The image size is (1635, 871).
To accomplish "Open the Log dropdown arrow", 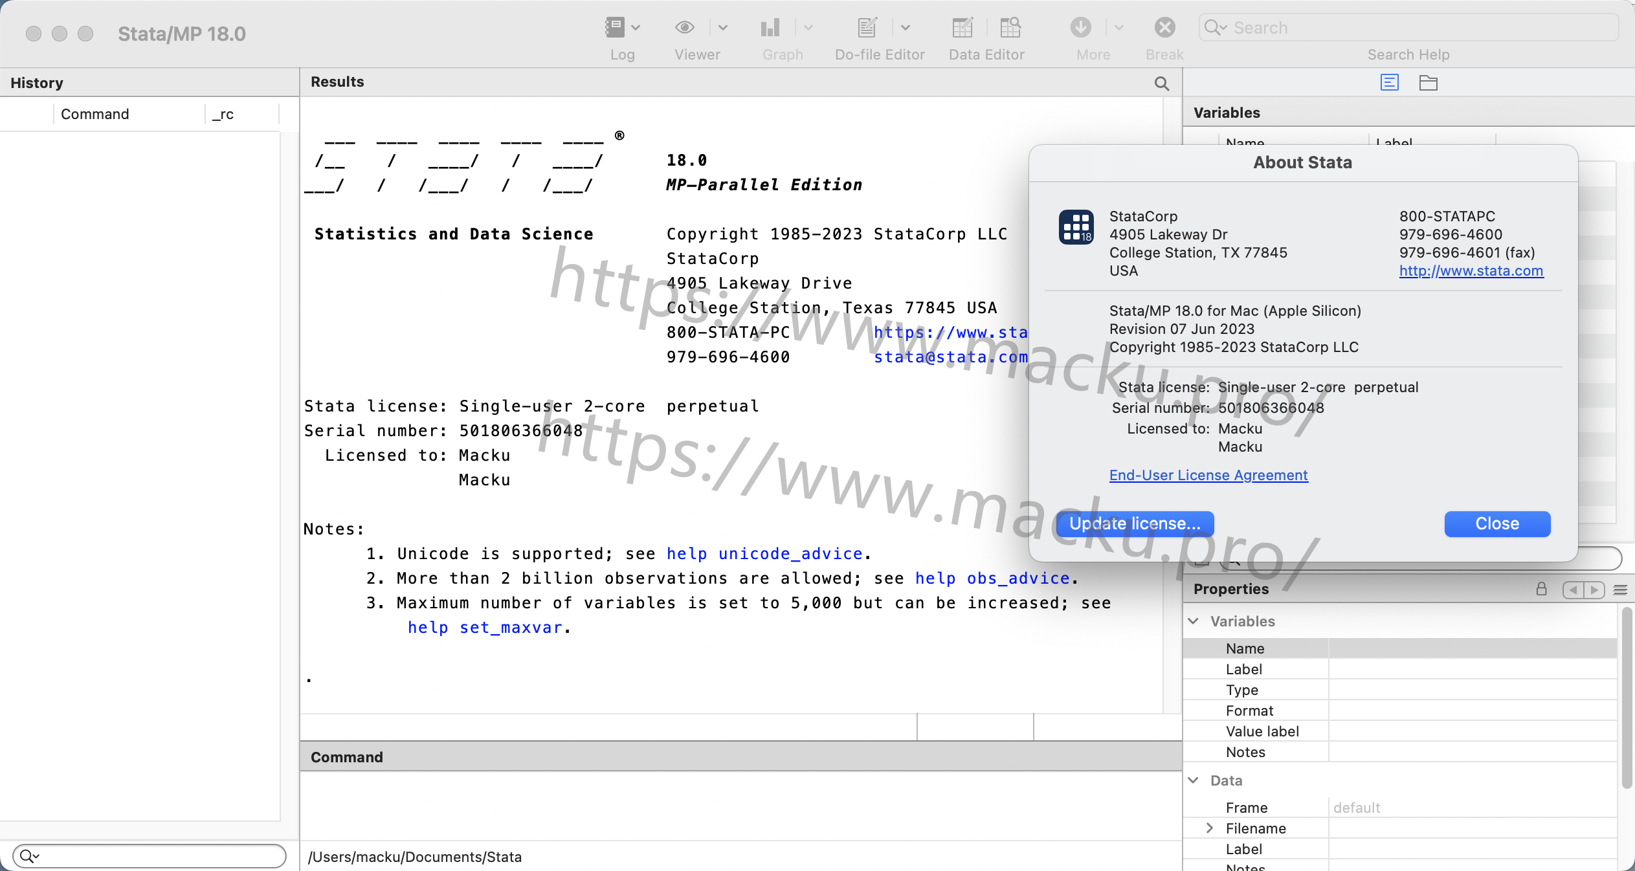I will (636, 28).
